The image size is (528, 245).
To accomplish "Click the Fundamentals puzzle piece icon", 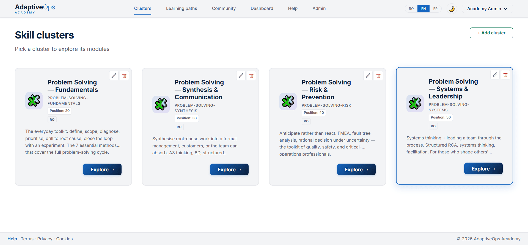I will click(x=34, y=101).
